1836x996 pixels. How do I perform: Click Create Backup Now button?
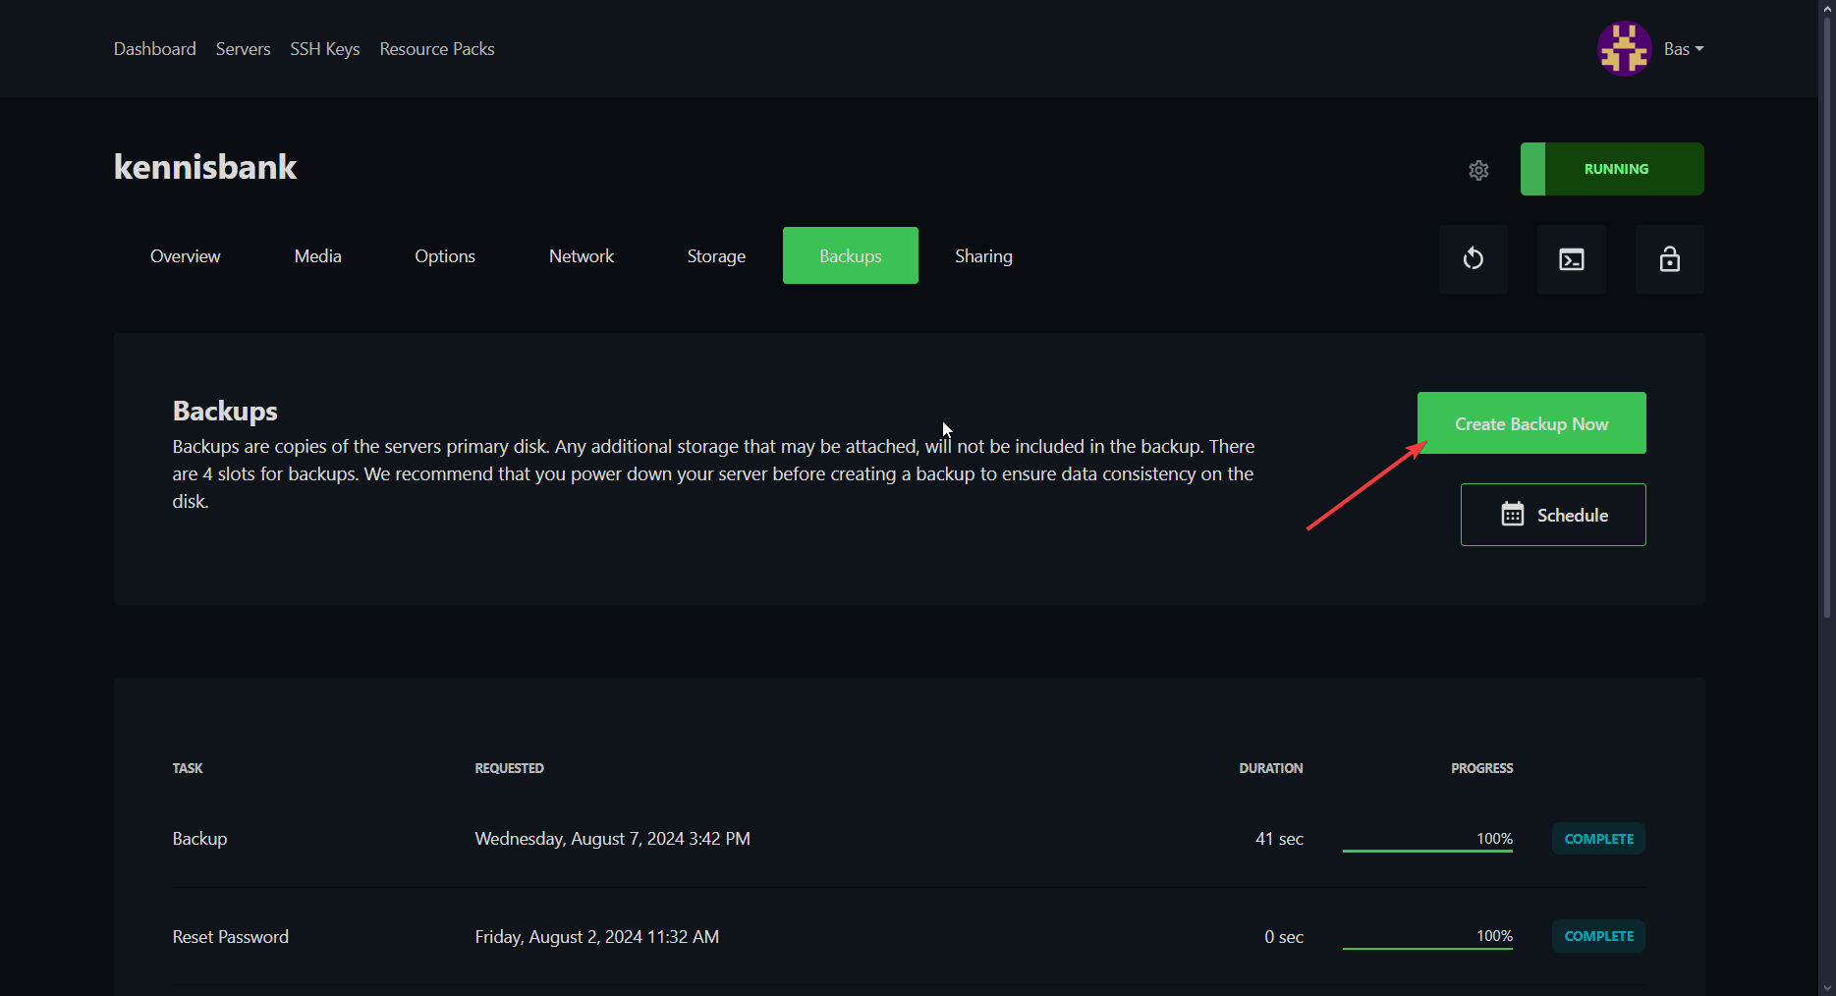(x=1530, y=423)
